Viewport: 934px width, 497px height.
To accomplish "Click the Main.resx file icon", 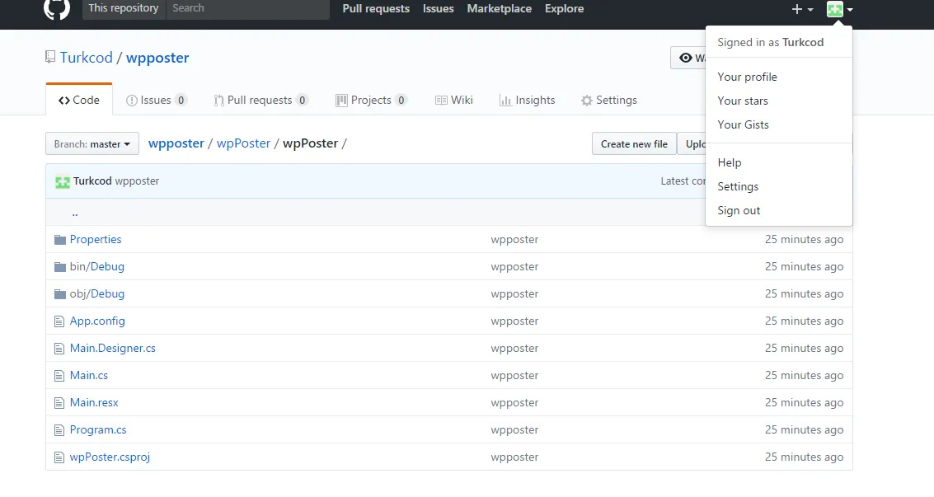I will click(59, 403).
